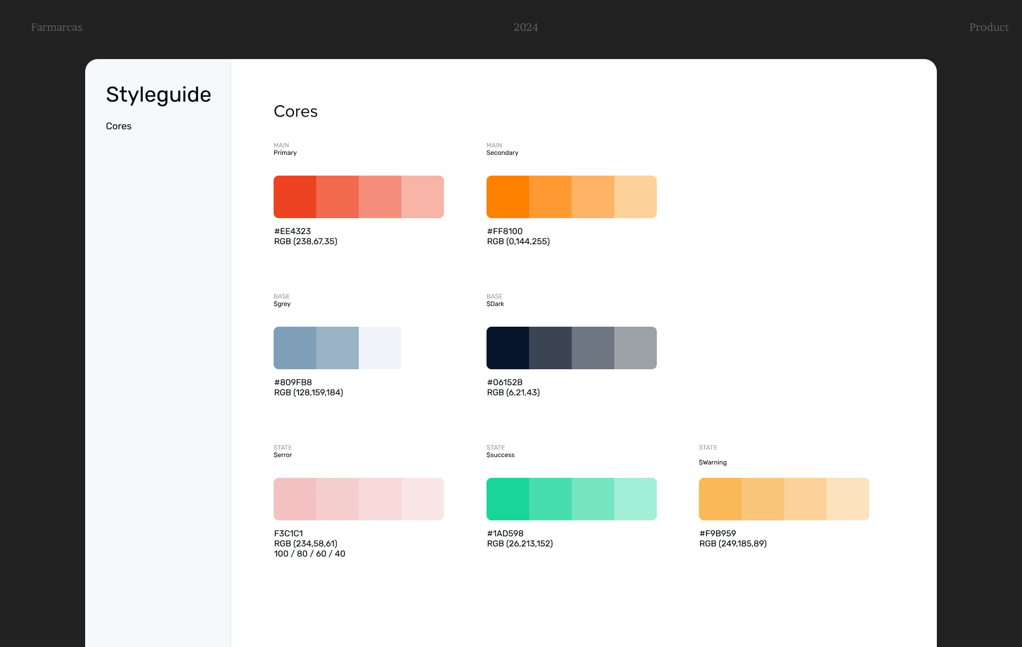Select the second $error swatch
The width and height of the screenshot is (1022, 647).
tap(337, 499)
